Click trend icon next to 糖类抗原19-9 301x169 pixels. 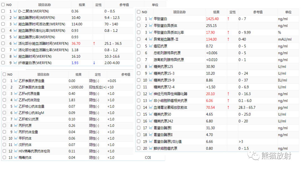[x=151, y=80]
